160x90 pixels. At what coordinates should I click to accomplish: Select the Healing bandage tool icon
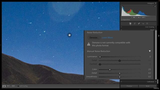(x=139, y=23)
